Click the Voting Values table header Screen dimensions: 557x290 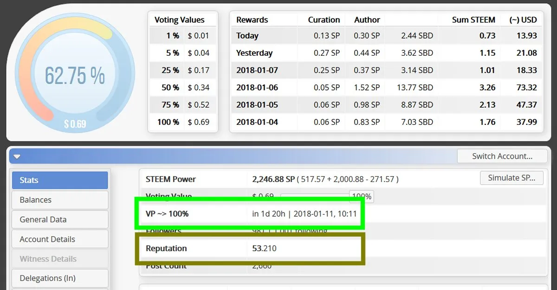tap(179, 20)
